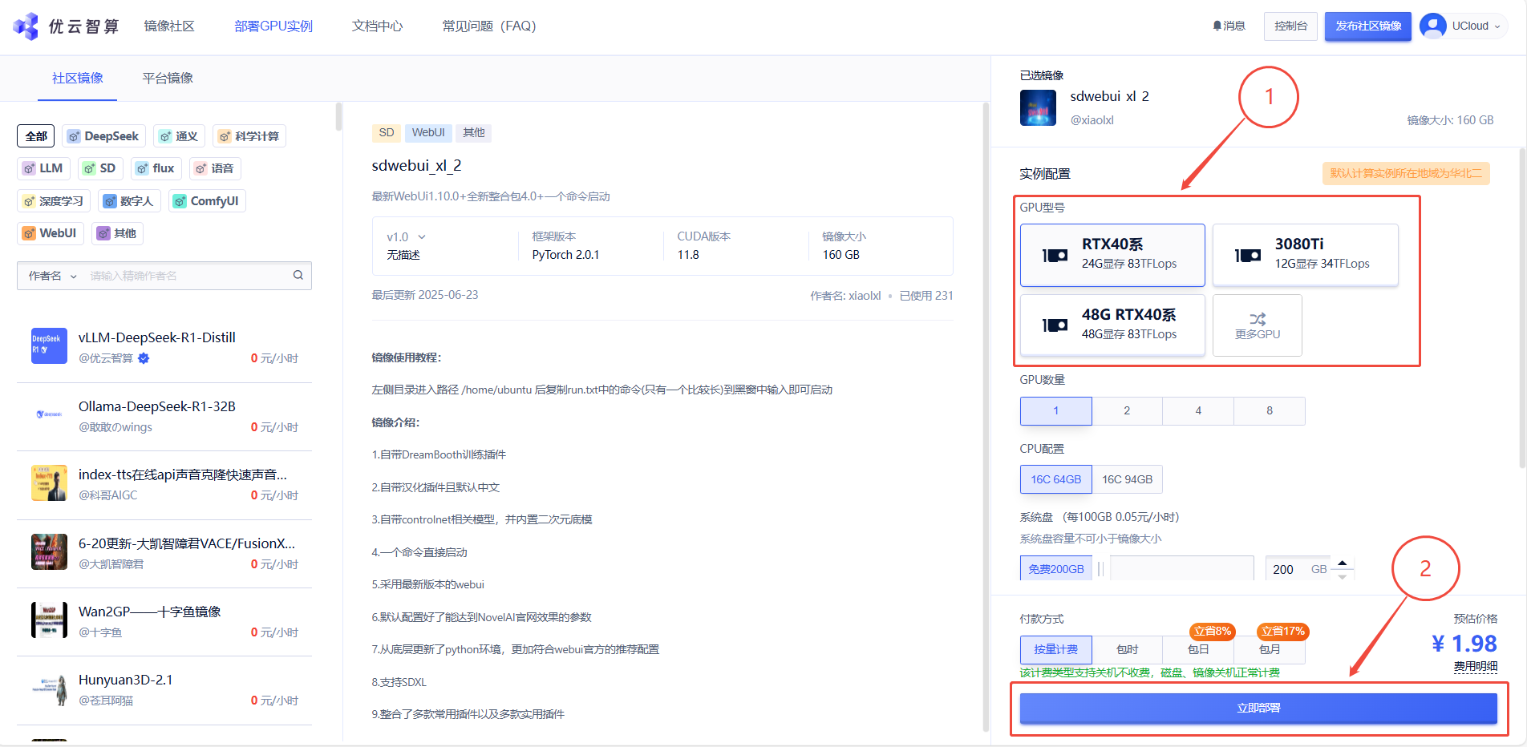Open the 镜像社区 nav item
This screenshot has width=1527, height=747.
tap(169, 26)
